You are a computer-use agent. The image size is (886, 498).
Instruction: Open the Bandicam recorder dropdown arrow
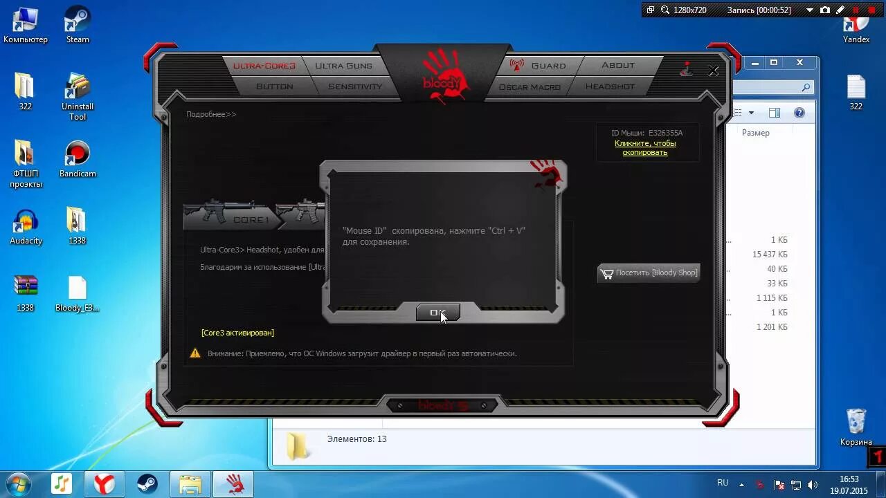[x=811, y=10]
